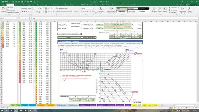This screenshot has width=199, height=112.
Task: Open the camera tool in the quick access toolbar
Action: point(31,2)
